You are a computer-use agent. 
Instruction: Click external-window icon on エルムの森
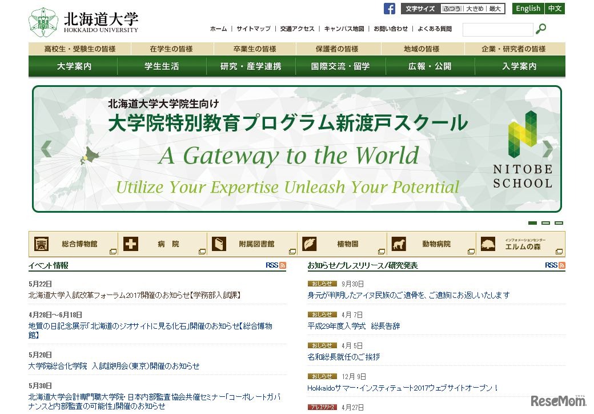tap(559, 252)
